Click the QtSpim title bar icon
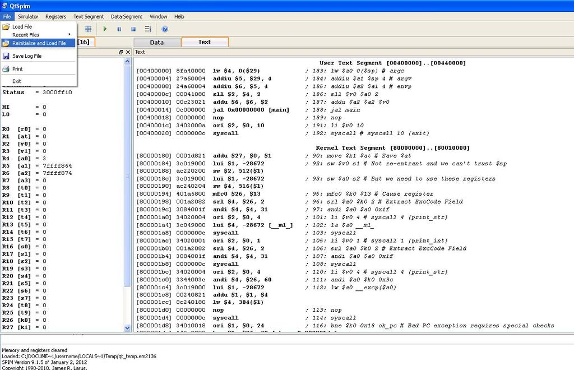This screenshot has width=574, height=370. pyautogui.click(x=4, y=6)
